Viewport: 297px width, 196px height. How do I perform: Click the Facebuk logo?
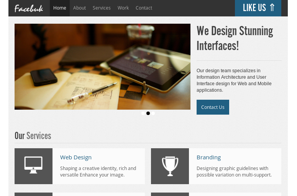29,8
